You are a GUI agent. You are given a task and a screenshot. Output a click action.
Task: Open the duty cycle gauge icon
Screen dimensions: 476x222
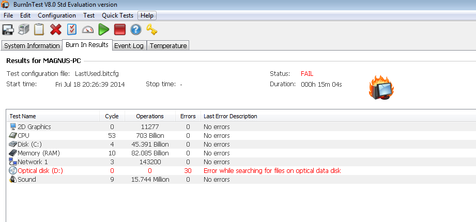pos(88,29)
